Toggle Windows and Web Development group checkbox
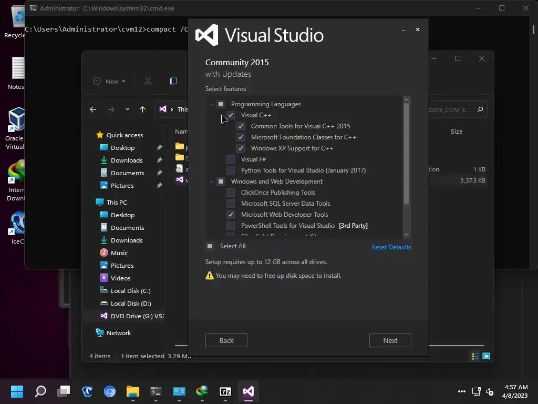Image resolution: width=538 pixels, height=404 pixels. (x=221, y=181)
